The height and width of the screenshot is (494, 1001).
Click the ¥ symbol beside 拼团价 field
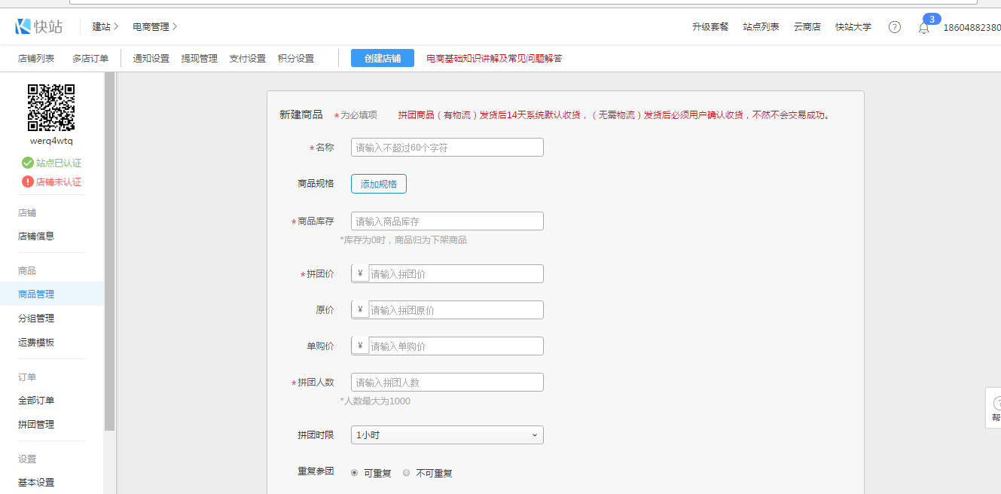click(x=360, y=274)
